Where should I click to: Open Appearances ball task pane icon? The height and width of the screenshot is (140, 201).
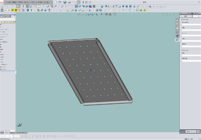(x=177, y=36)
